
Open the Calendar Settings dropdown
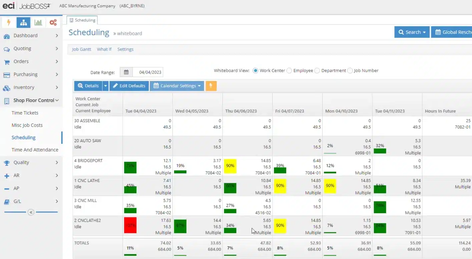198,86
